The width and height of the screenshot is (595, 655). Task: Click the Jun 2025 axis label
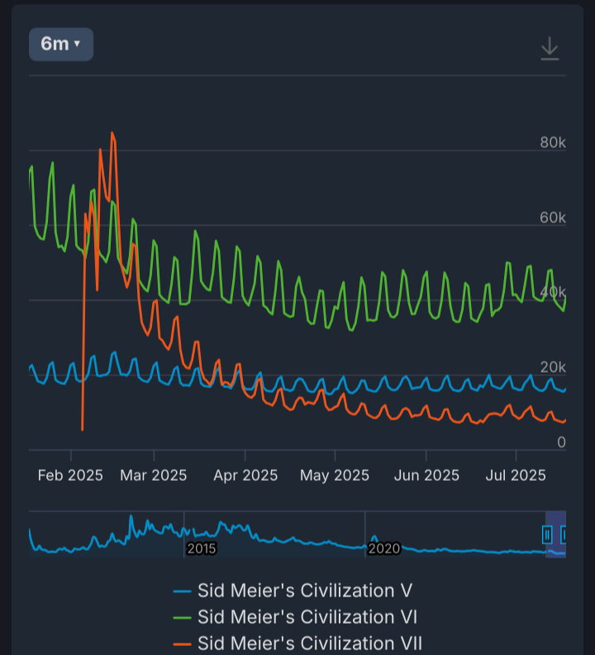[x=426, y=476]
